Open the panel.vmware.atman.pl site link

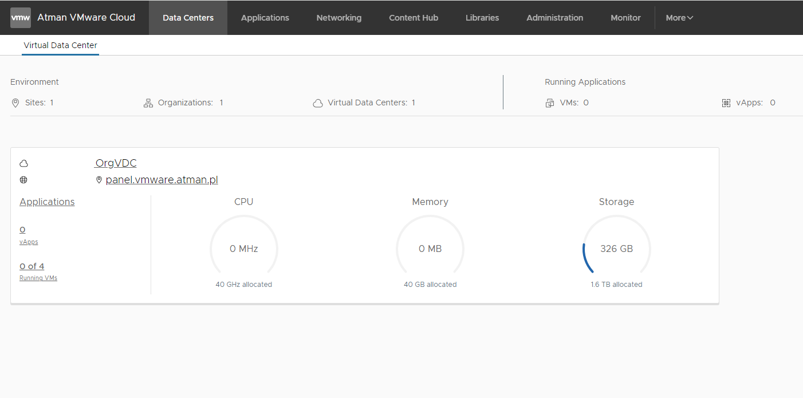162,180
